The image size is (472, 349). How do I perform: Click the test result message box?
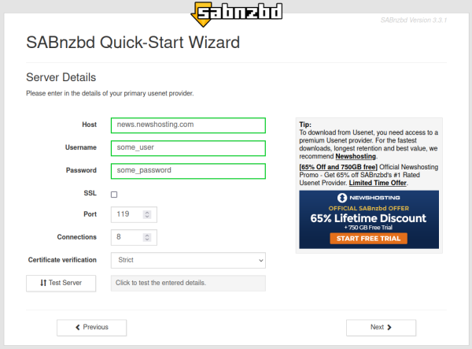point(188,283)
